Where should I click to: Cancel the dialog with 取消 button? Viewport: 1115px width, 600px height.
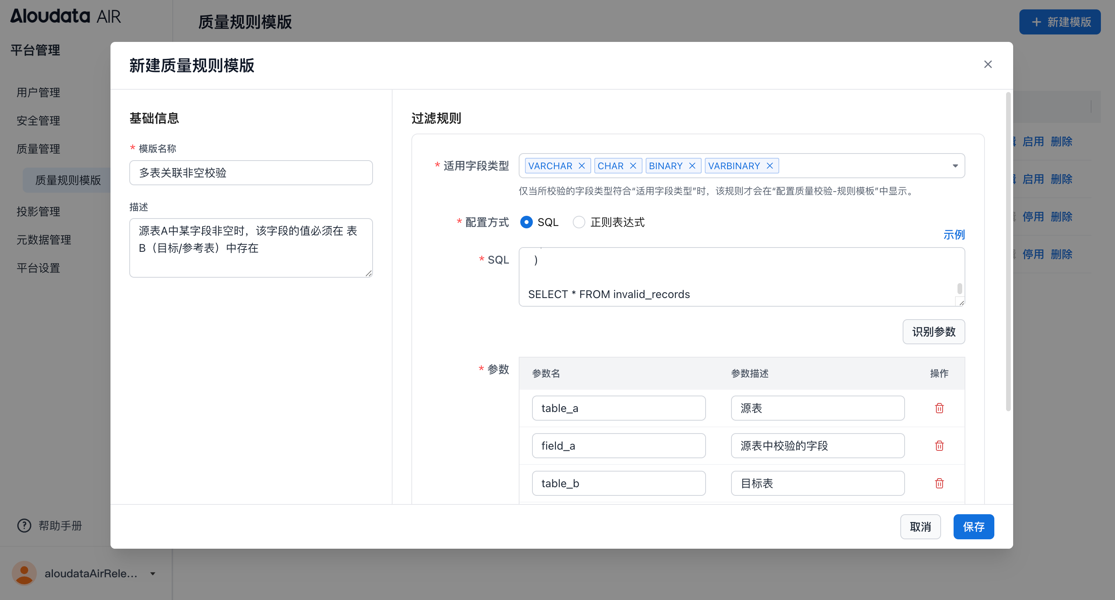[920, 526]
